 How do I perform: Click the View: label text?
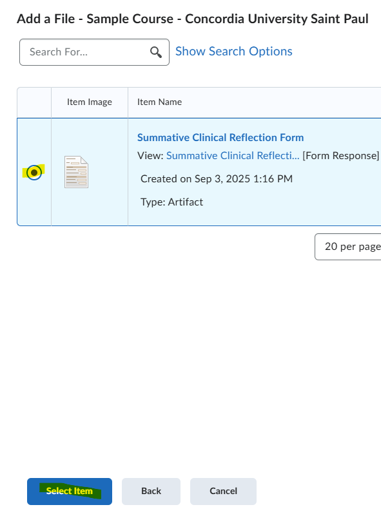150,156
